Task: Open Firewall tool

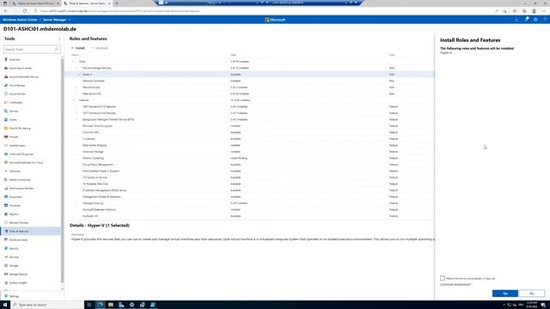Action: [14, 137]
